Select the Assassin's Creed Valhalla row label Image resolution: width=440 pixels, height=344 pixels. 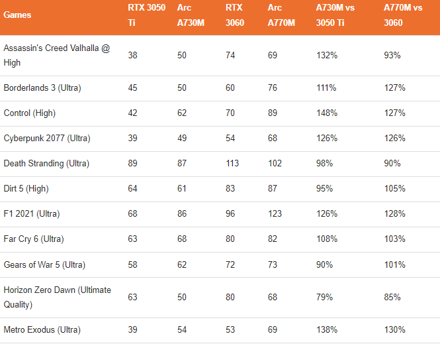(x=56, y=56)
